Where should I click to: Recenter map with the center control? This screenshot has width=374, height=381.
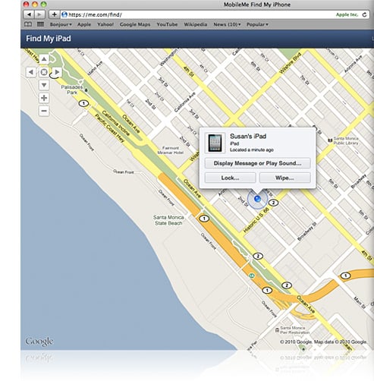[44, 72]
